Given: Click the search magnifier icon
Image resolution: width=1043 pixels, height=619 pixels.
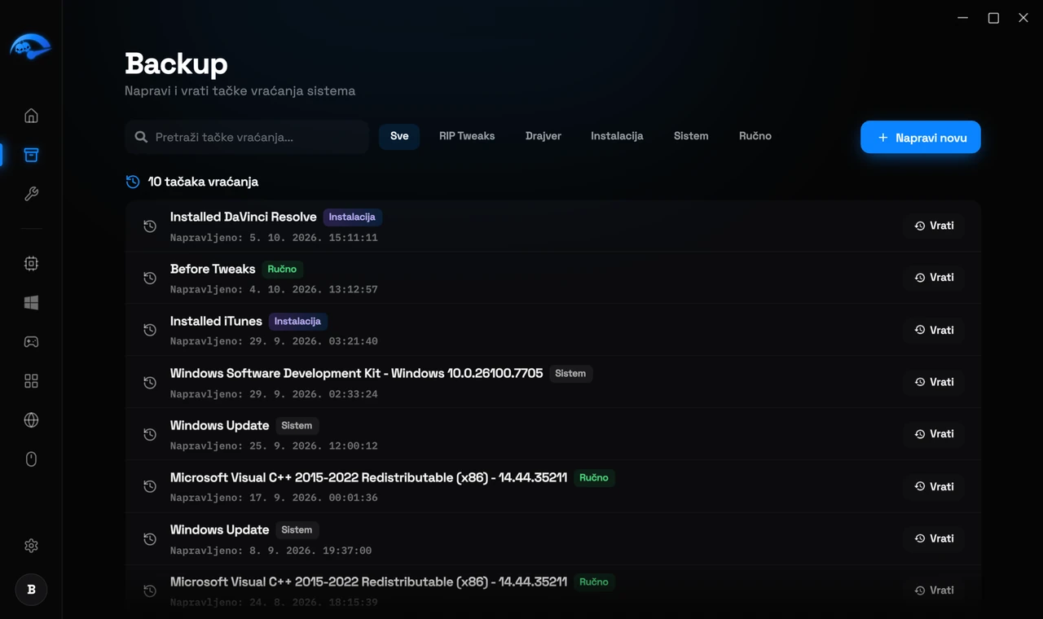Looking at the screenshot, I should pos(141,137).
